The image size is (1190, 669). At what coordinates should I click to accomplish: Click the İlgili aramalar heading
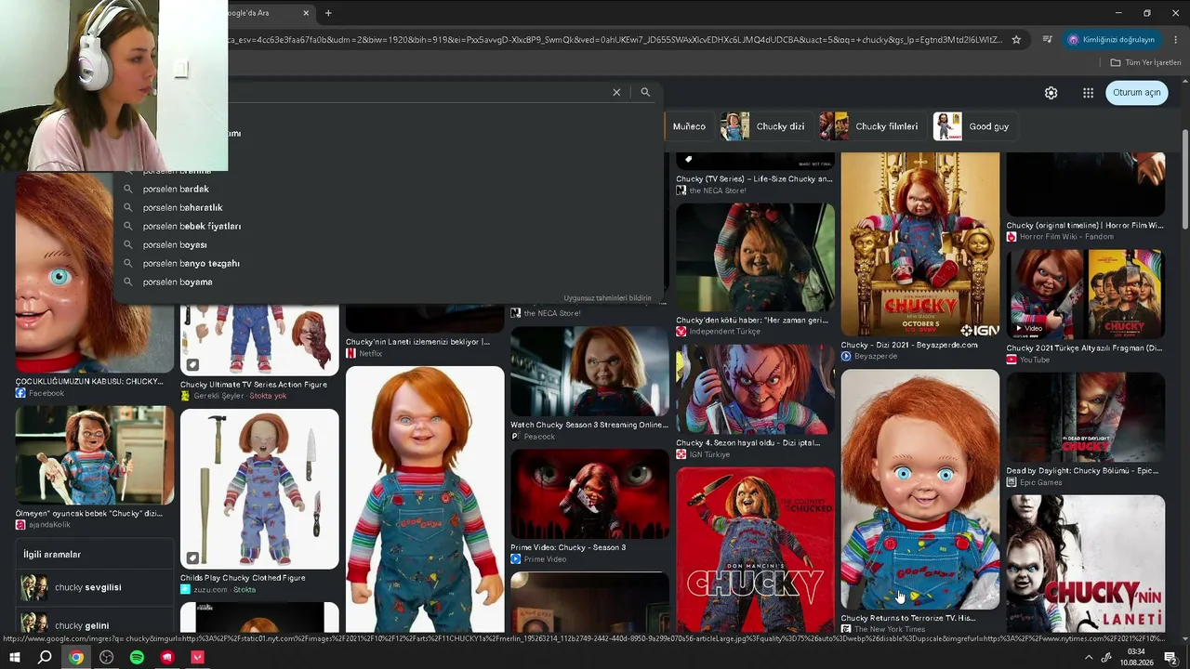pyautogui.click(x=52, y=555)
